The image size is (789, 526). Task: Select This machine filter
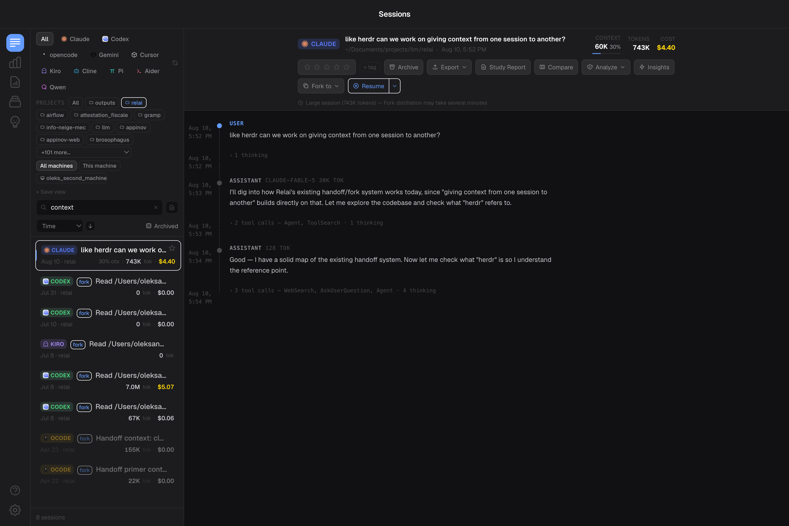[99, 166]
